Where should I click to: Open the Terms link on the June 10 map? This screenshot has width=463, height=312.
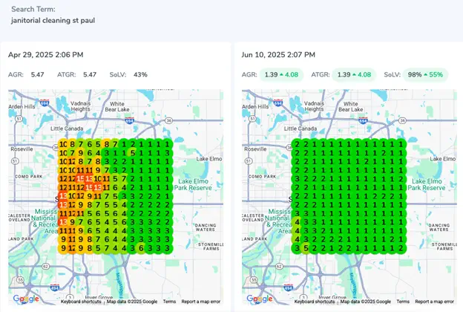point(403,302)
